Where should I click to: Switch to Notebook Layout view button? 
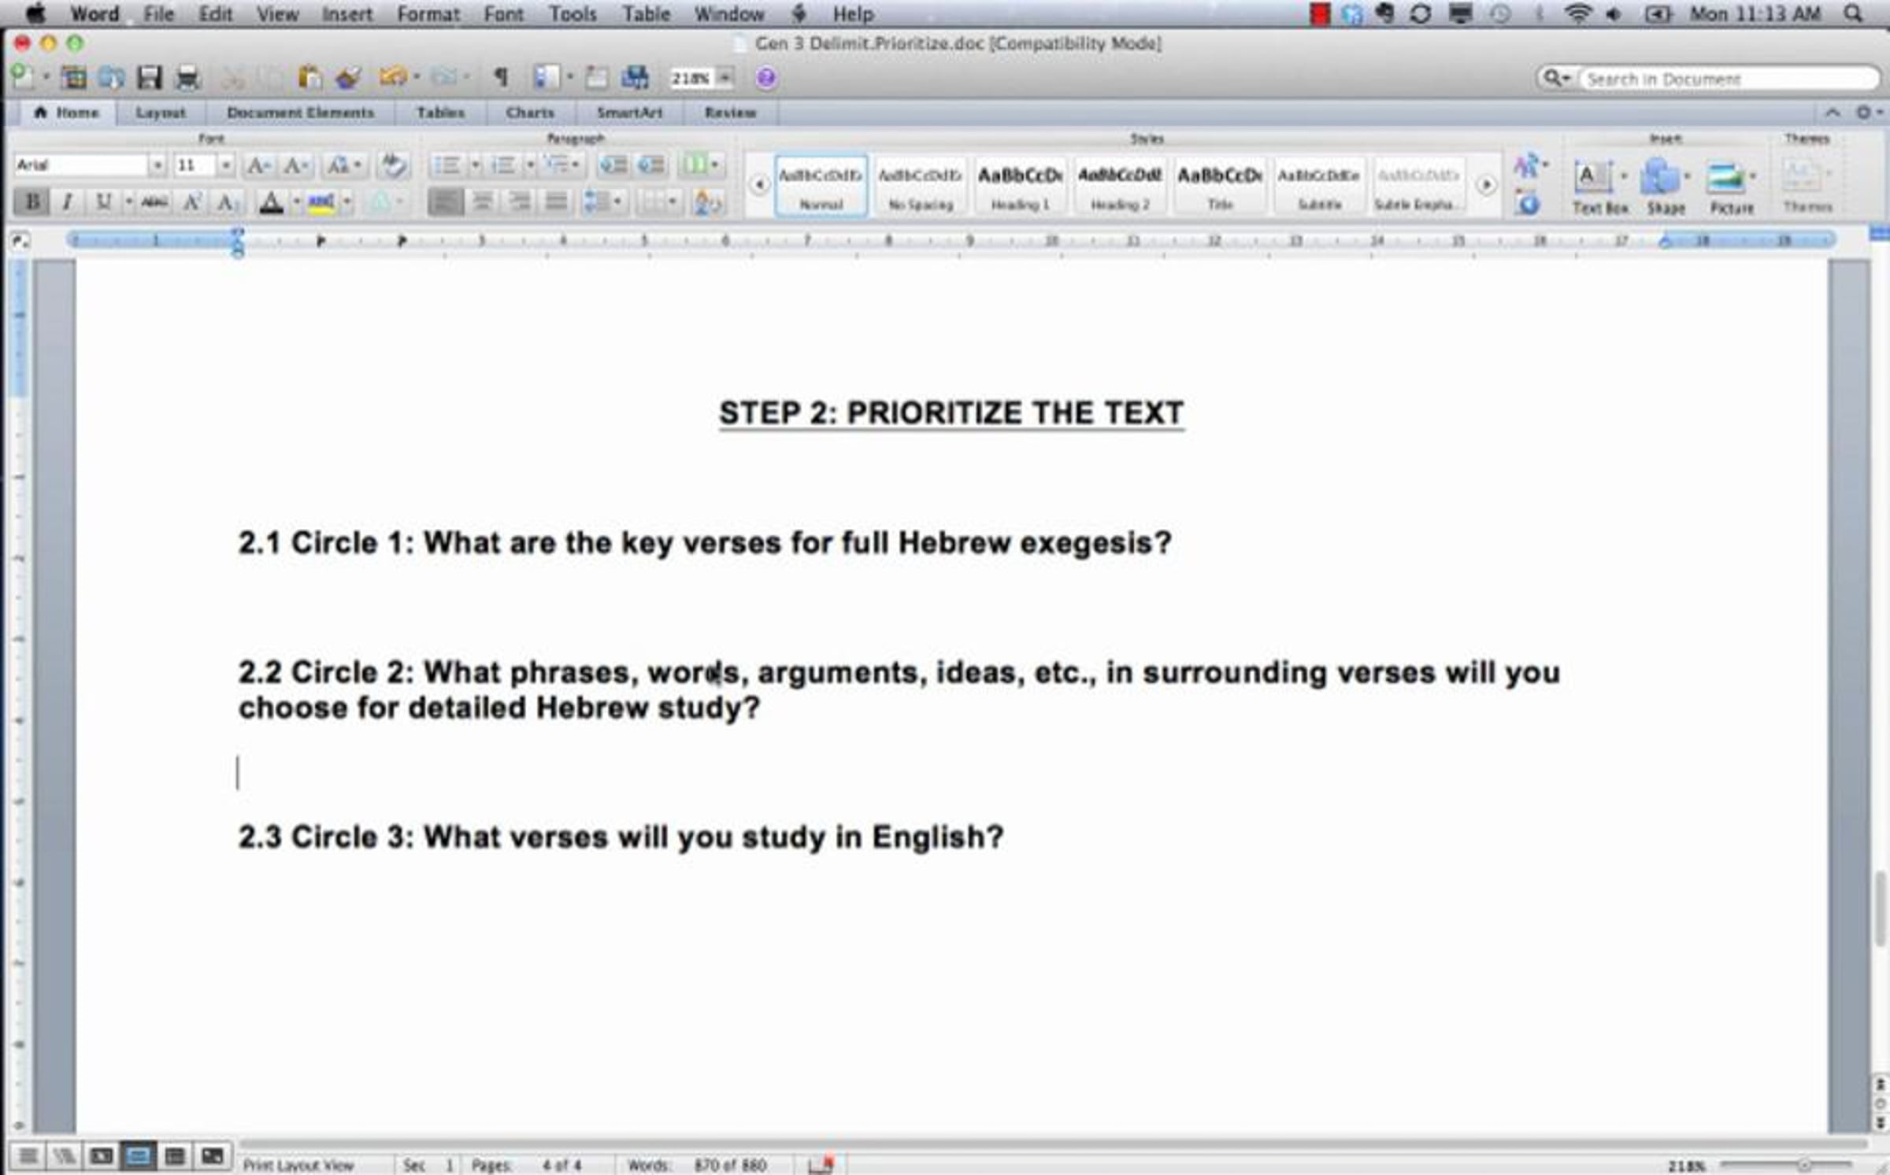175,1156
